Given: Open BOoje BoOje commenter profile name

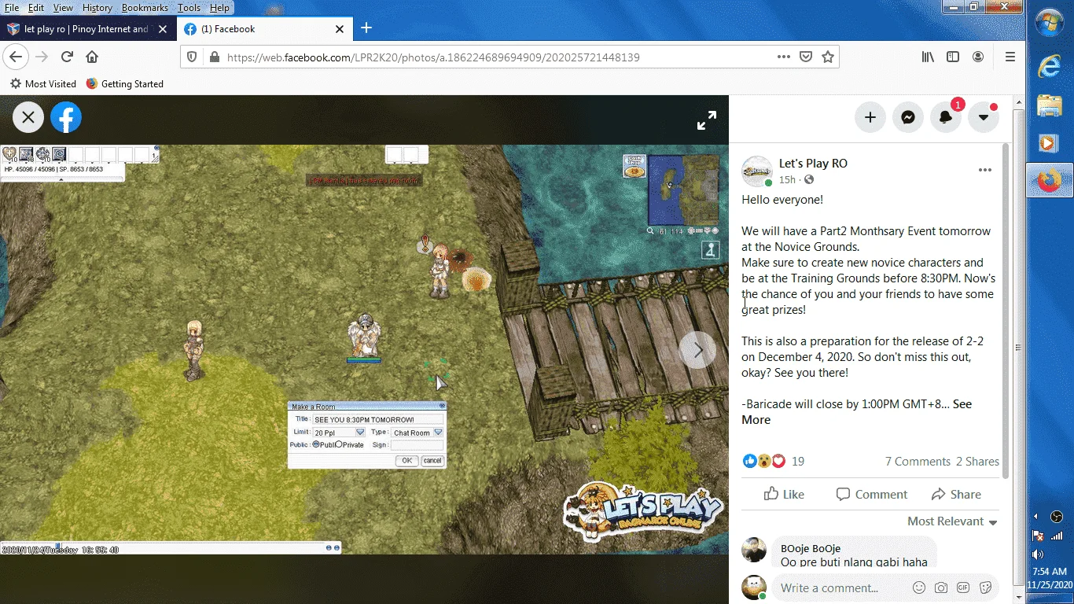Looking at the screenshot, I should 811,548.
